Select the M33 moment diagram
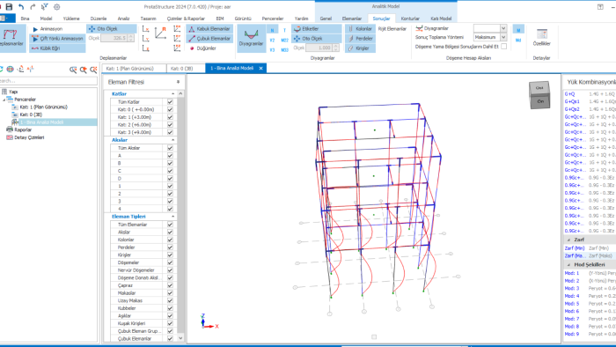The width and height of the screenshot is (616, 347). pos(285,50)
